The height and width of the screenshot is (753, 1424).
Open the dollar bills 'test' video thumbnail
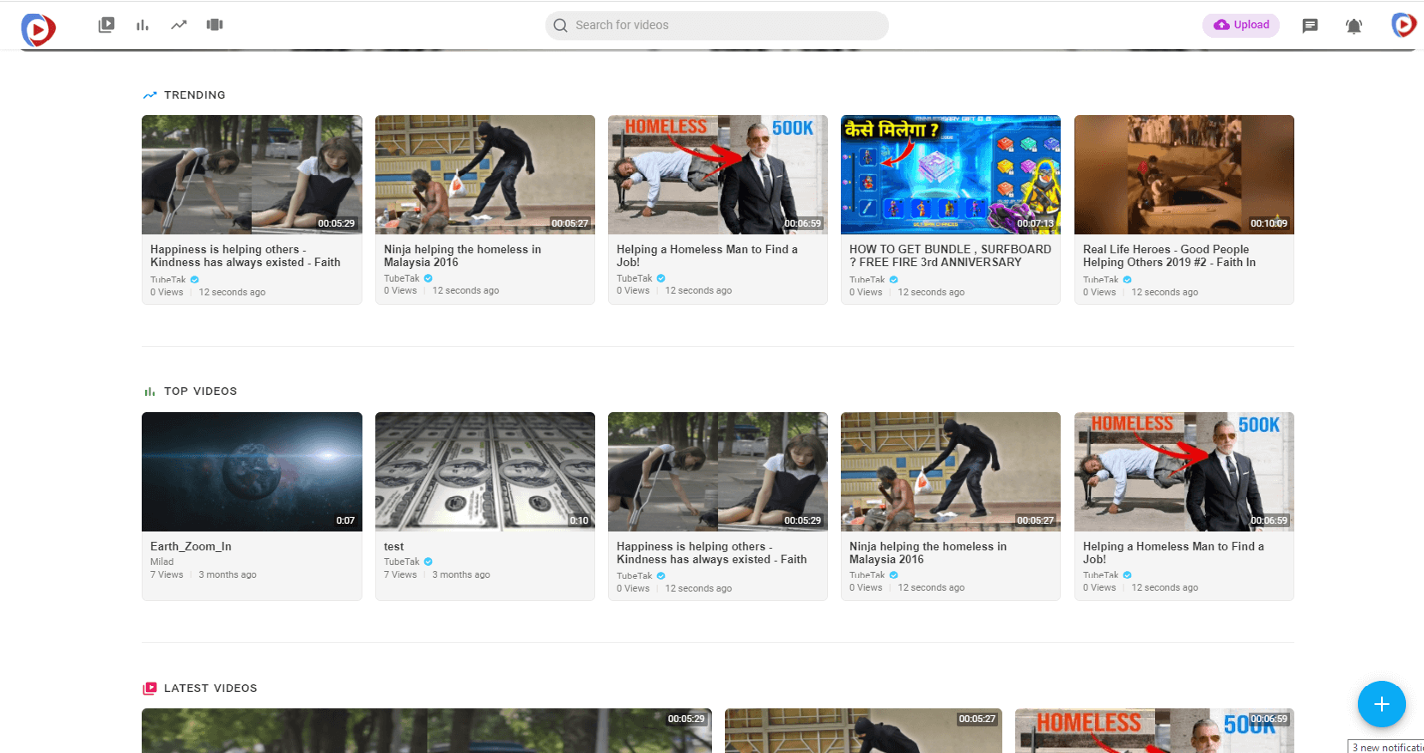point(484,471)
